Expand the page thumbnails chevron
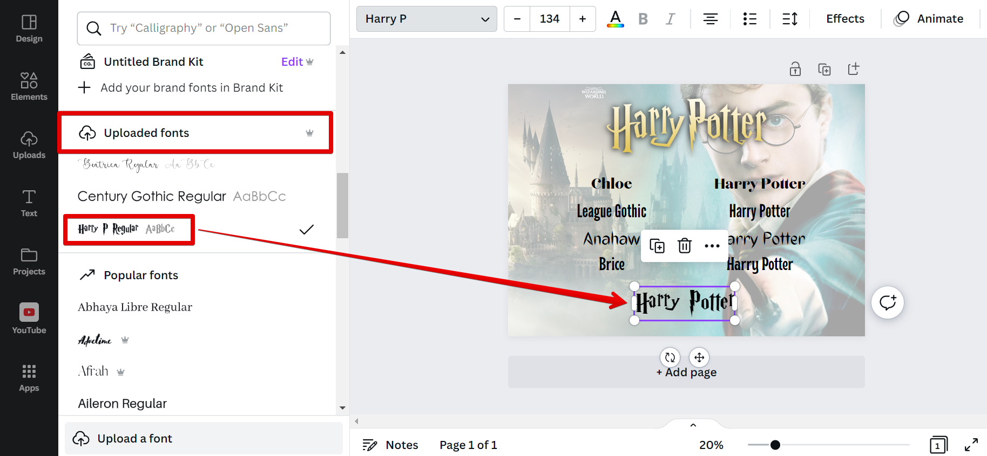The image size is (987, 456). [x=693, y=425]
